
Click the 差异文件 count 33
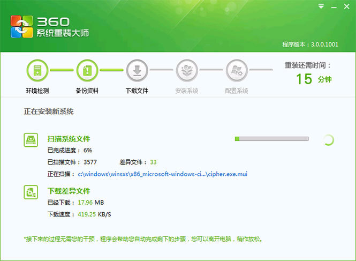click(153, 162)
